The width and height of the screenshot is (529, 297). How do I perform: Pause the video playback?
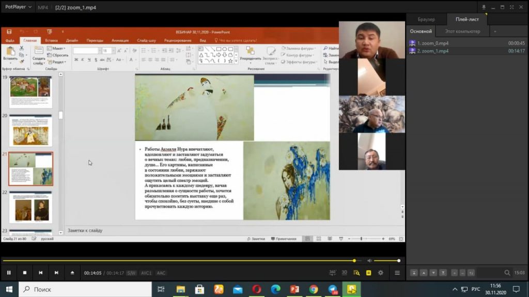click(x=9, y=273)
